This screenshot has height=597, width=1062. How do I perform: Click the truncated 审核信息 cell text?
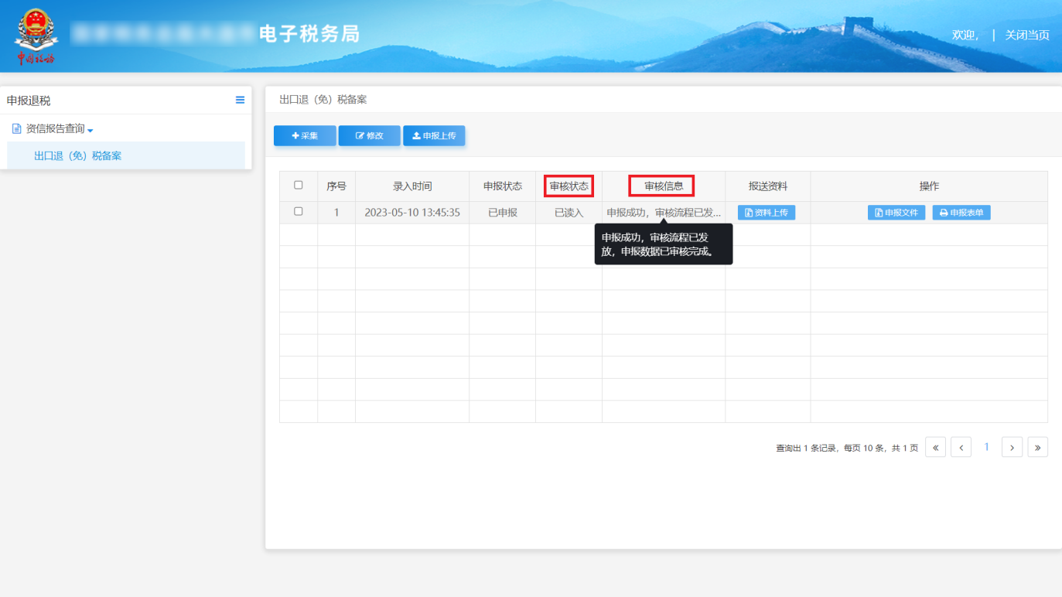tap(662, 212)
